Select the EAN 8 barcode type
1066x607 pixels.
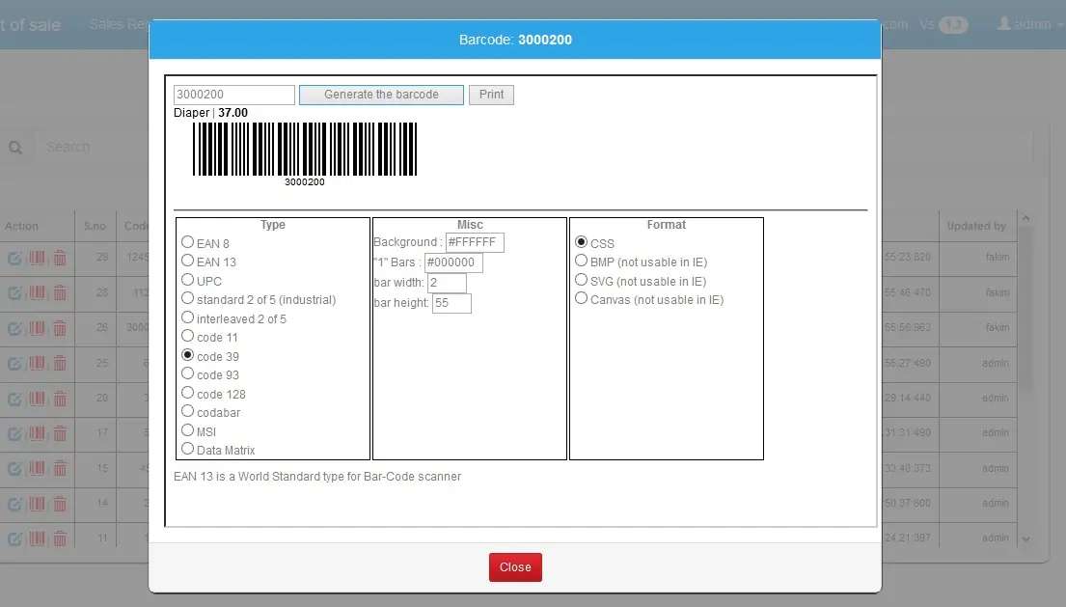188,242
